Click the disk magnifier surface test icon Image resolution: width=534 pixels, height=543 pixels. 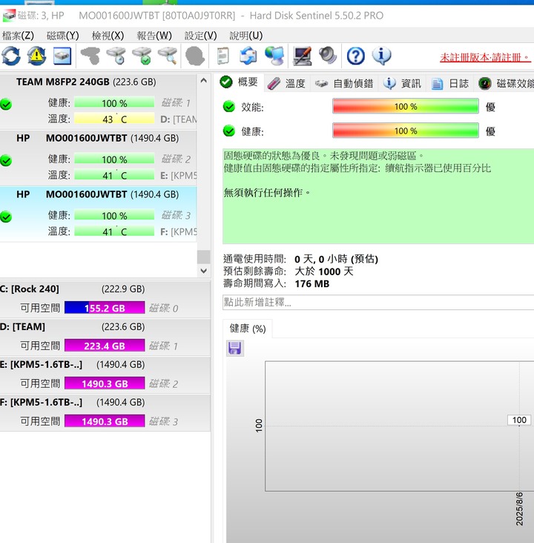point(168,56)
